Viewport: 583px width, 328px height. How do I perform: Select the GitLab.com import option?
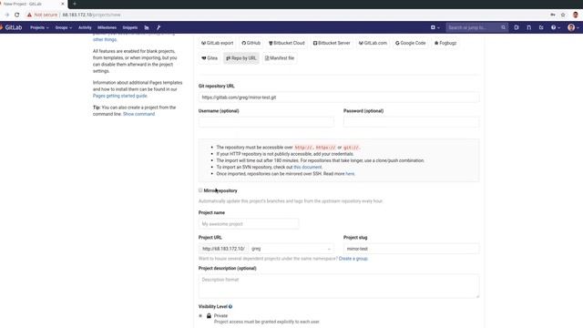click(x=373, y=43)
